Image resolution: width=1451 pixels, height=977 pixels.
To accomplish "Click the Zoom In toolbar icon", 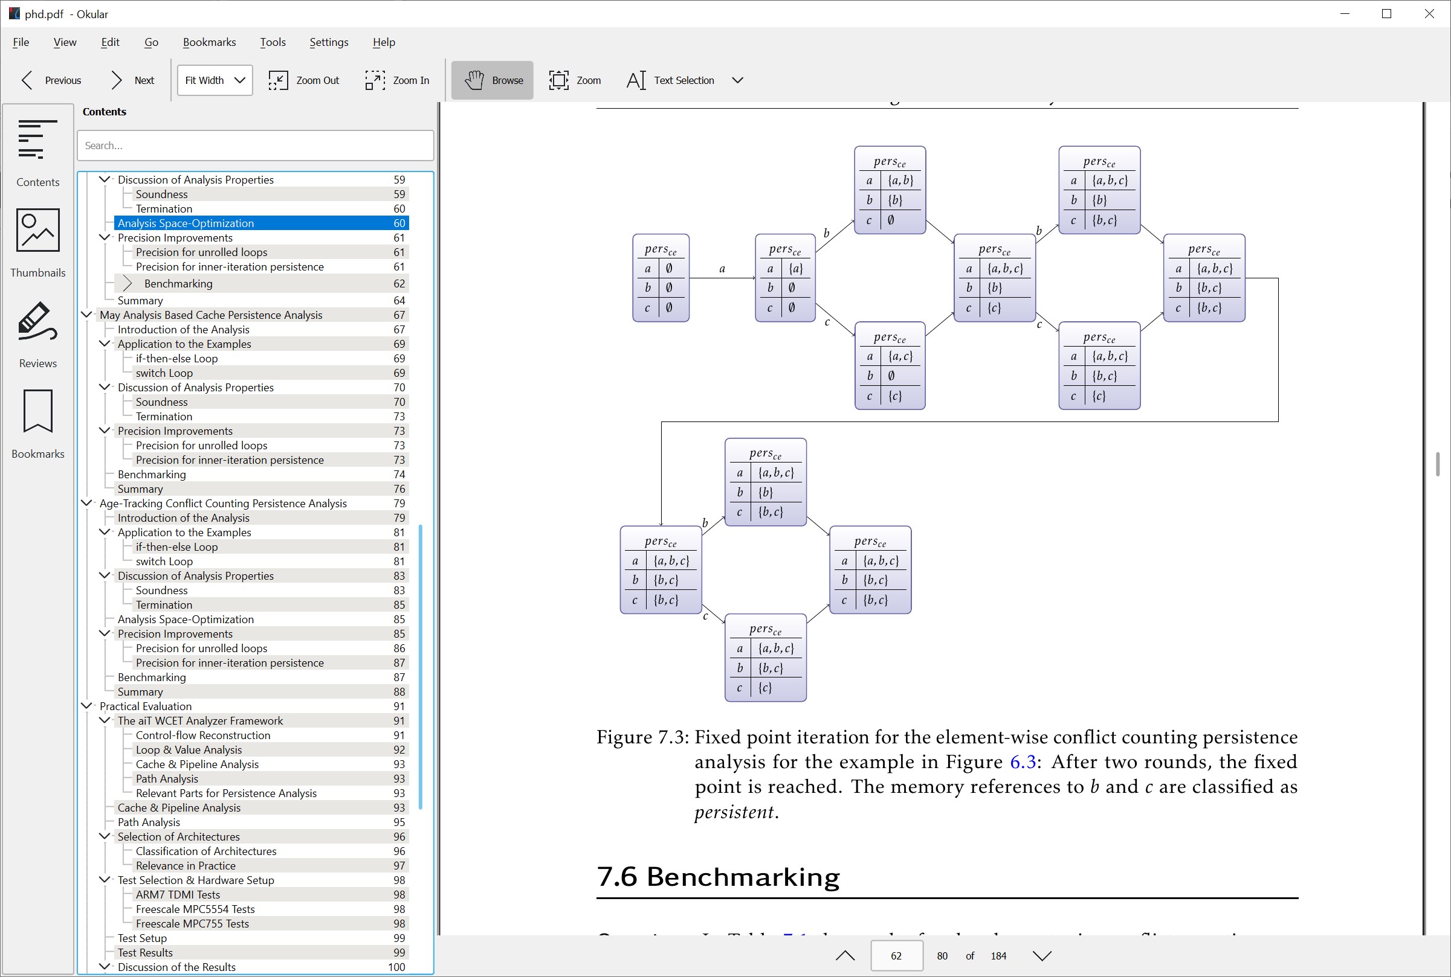I will coord(396,80).
